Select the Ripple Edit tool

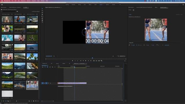[x=42, y=12]
